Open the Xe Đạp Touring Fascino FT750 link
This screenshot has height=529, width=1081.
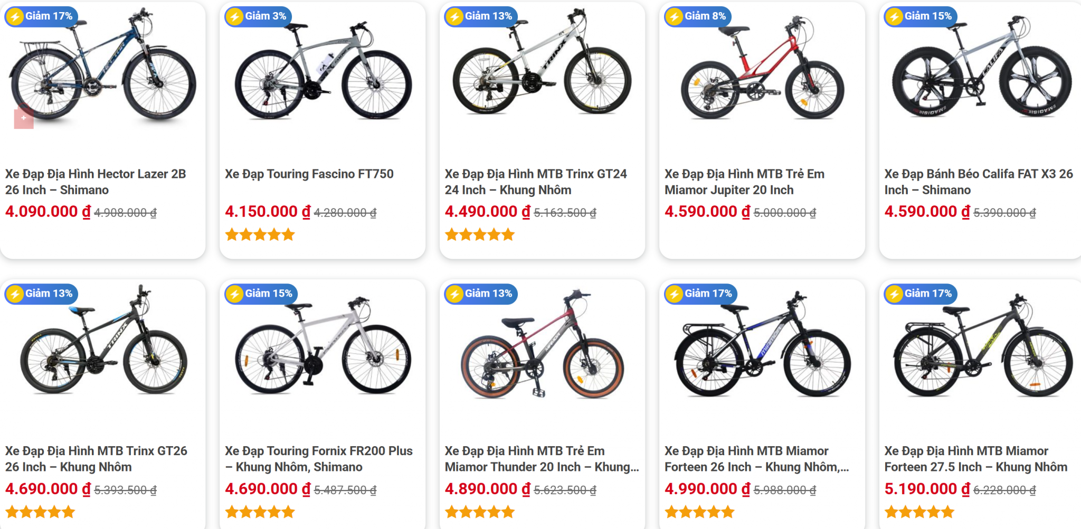pyautogui.click(x=309, y=174)
